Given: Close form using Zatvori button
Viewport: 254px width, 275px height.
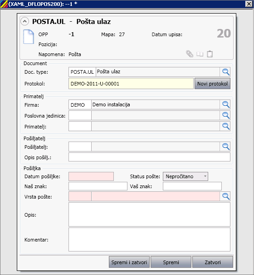Looking at the screenshot, I should pyautogui.click(x=213, y=262).
